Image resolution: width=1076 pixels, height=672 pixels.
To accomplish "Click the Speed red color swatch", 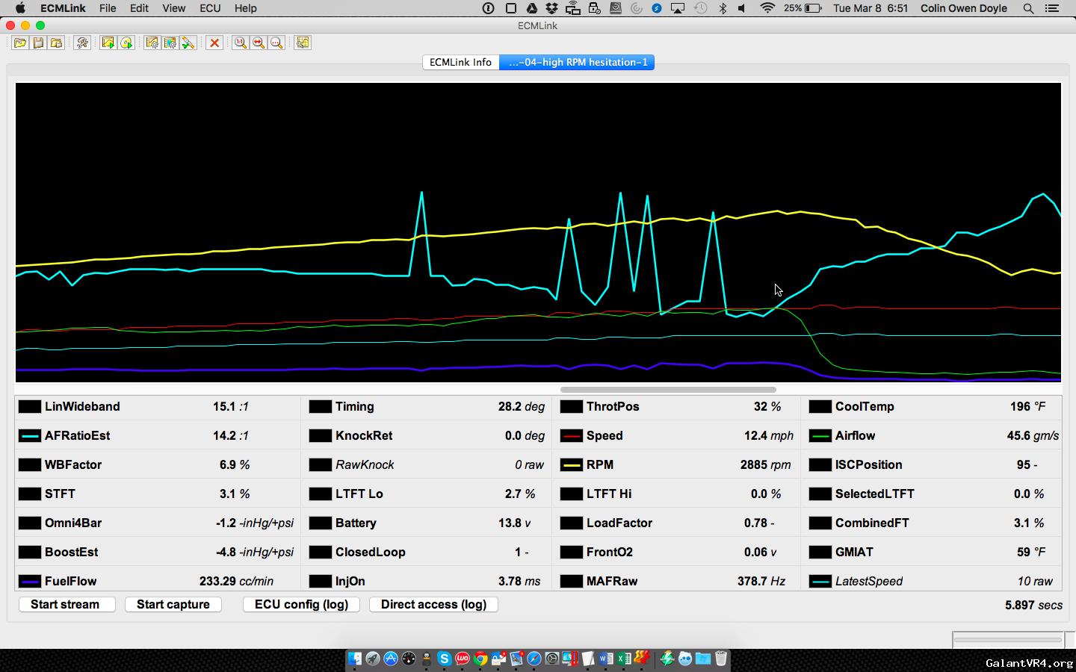I will (572, 436).
